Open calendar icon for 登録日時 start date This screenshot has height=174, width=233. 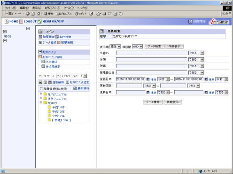(148, 79)
